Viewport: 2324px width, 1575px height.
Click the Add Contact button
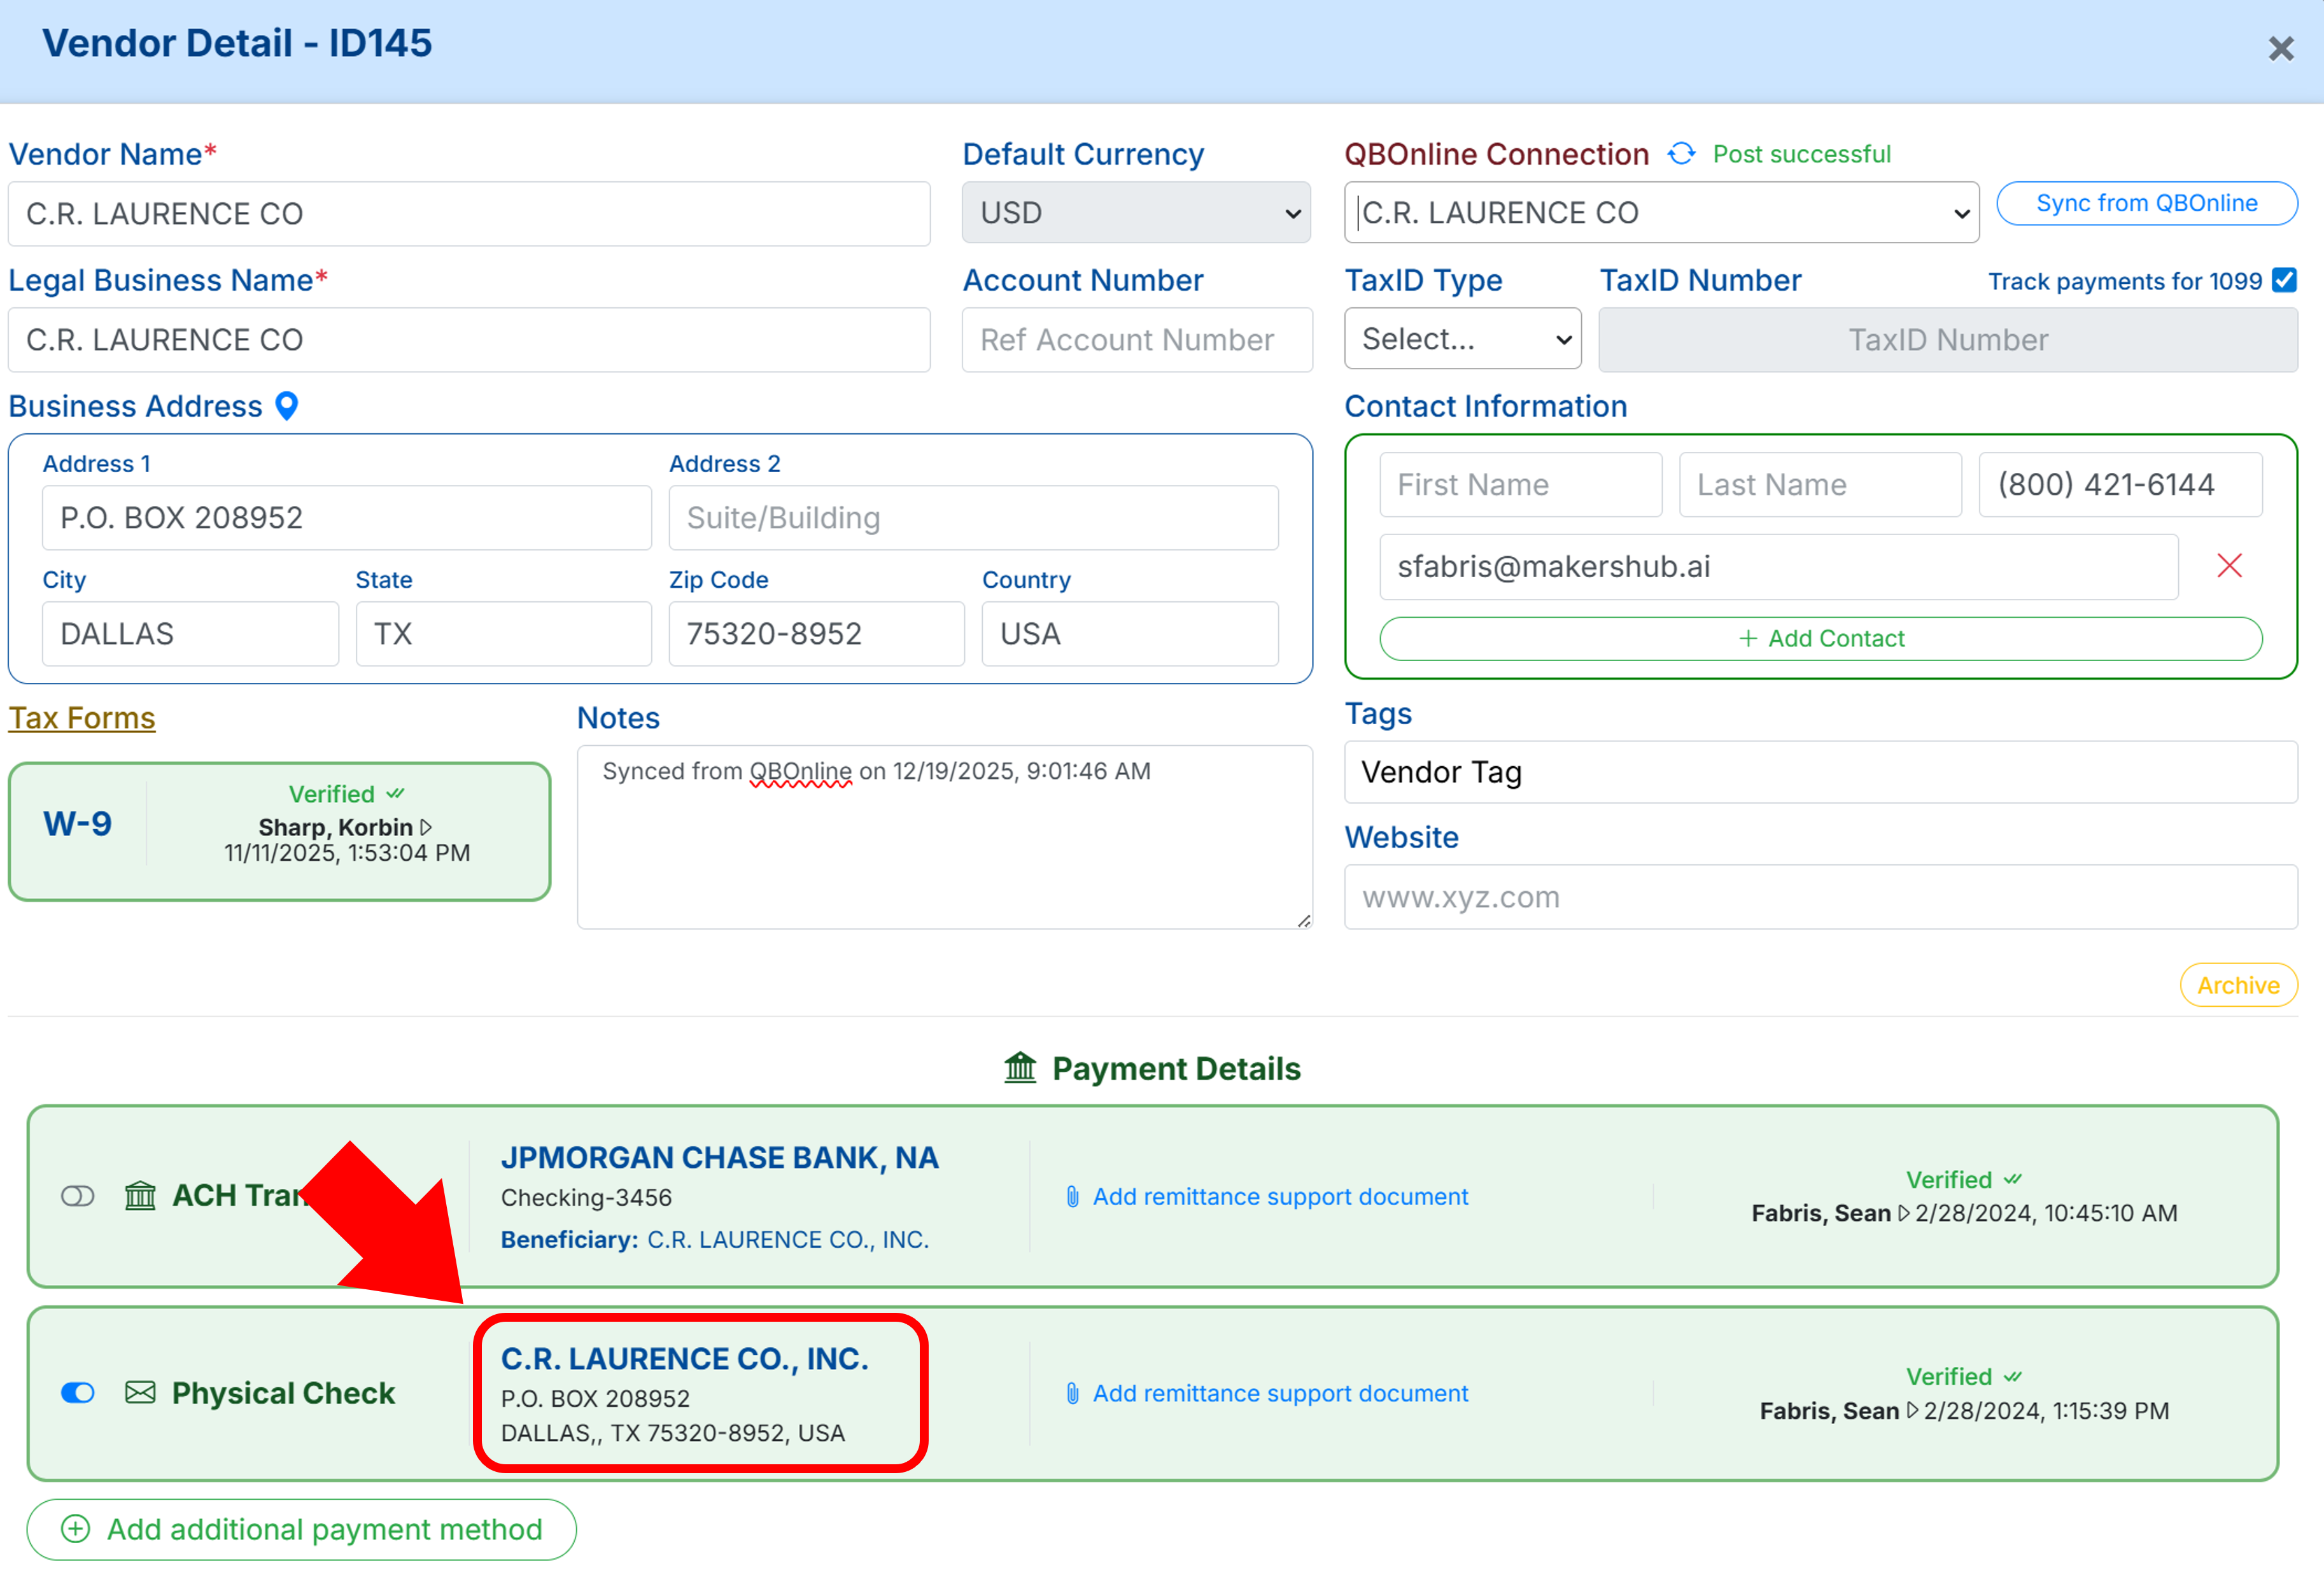click(x=1820, y=639)
